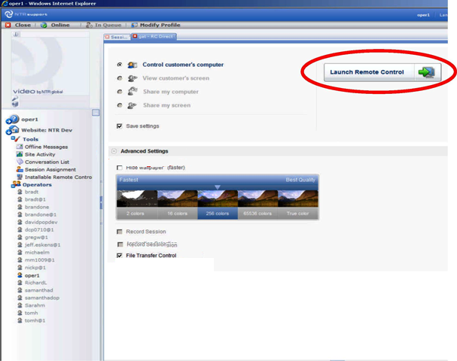Click the Online status globe icon
457x361 pixels.
coord(44,25)
